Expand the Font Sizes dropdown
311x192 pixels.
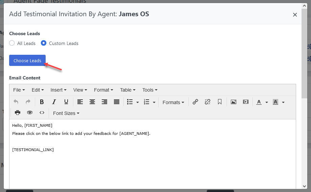coord(66,113)
